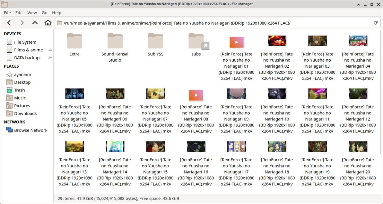Click the Downloads folder sidebar icon
Image resolution: width=383 pixels, height=204 pixels.
click(x=10, y=113)
